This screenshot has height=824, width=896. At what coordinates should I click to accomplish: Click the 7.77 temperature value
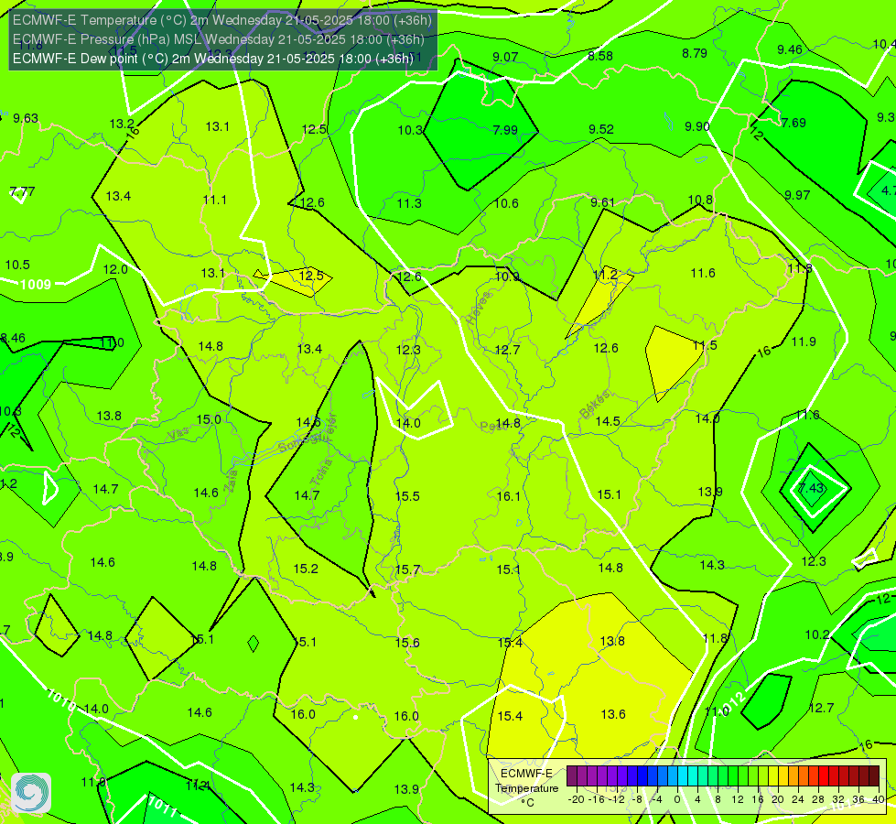click(22, 191)
